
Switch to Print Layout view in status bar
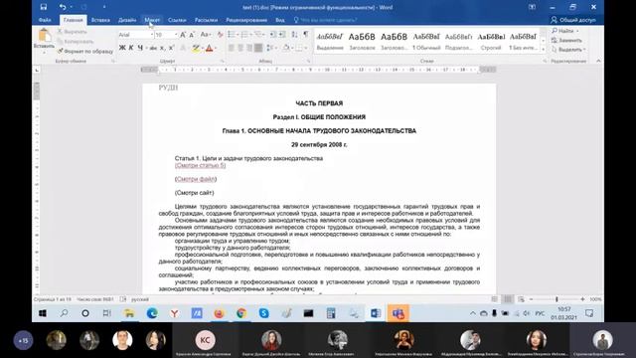point(508,299)
